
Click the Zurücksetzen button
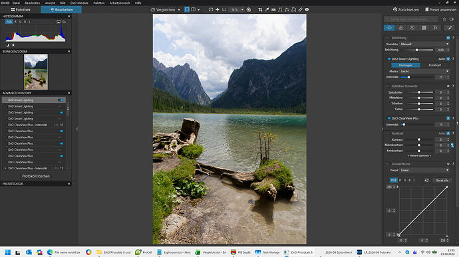406,10
